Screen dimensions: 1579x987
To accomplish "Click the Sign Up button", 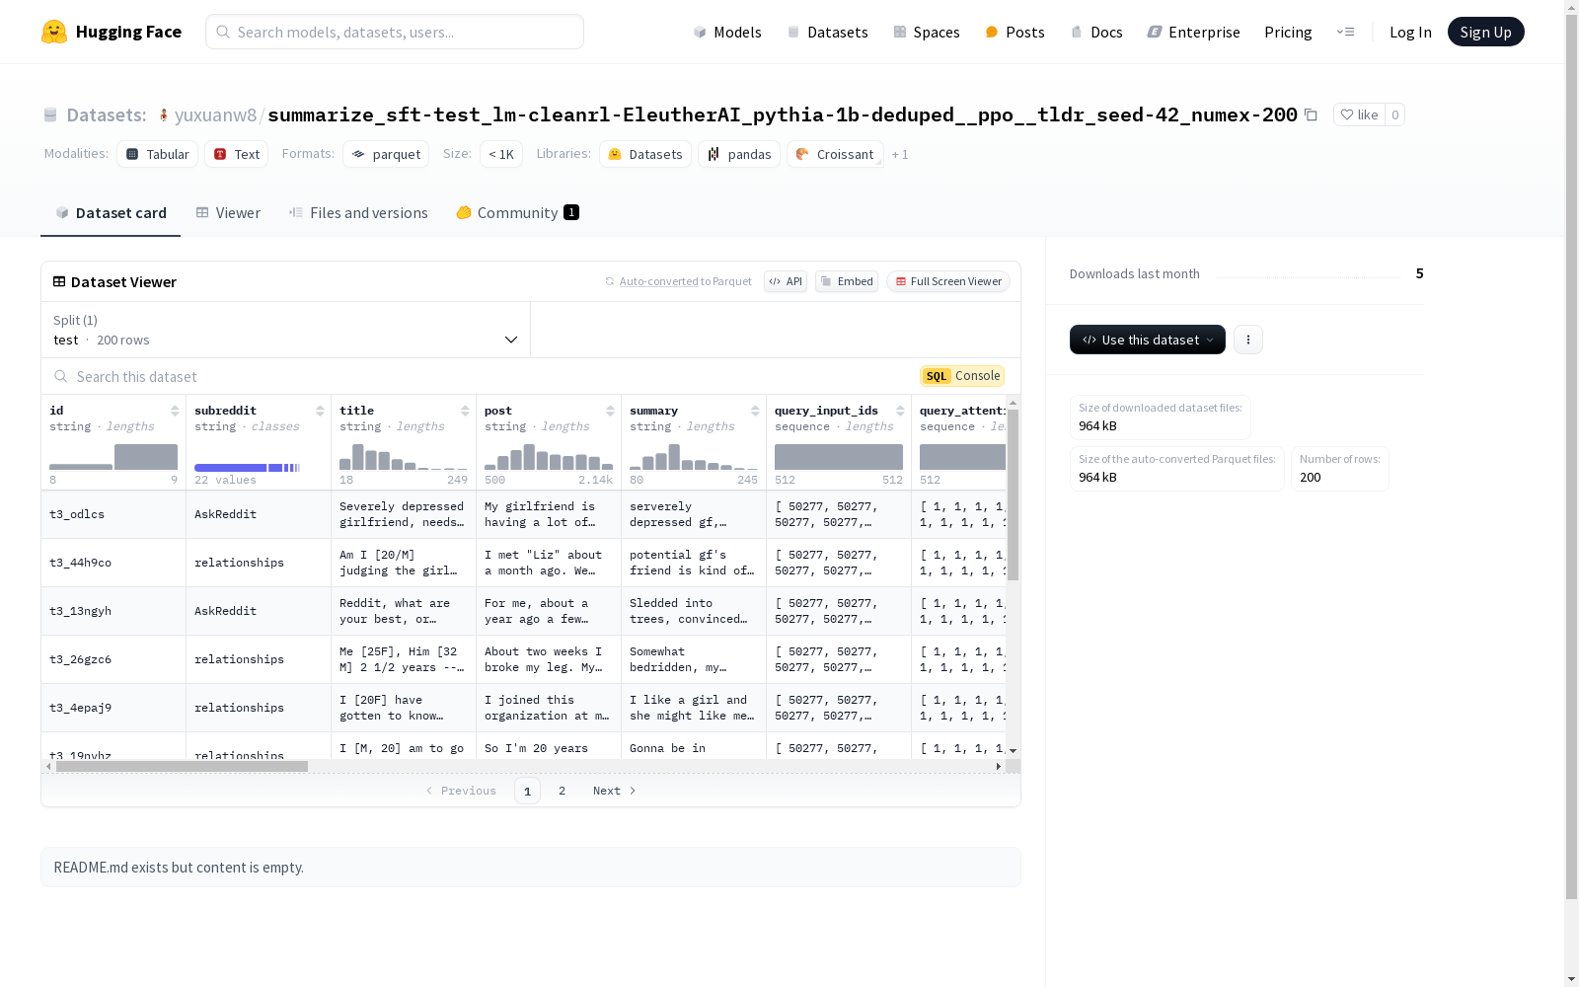I will 1486,32.
